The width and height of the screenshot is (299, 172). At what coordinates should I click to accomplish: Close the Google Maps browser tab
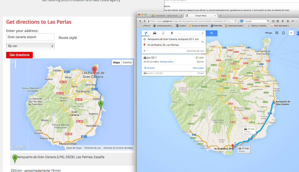[215, 16]
